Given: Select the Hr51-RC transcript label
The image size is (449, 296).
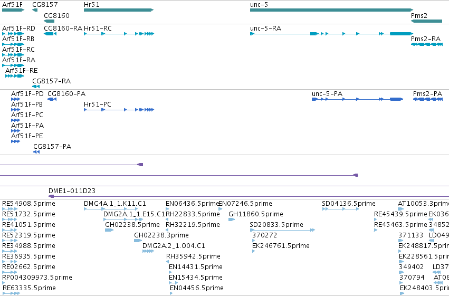Looking at the screenshot, I should [98, 28].
